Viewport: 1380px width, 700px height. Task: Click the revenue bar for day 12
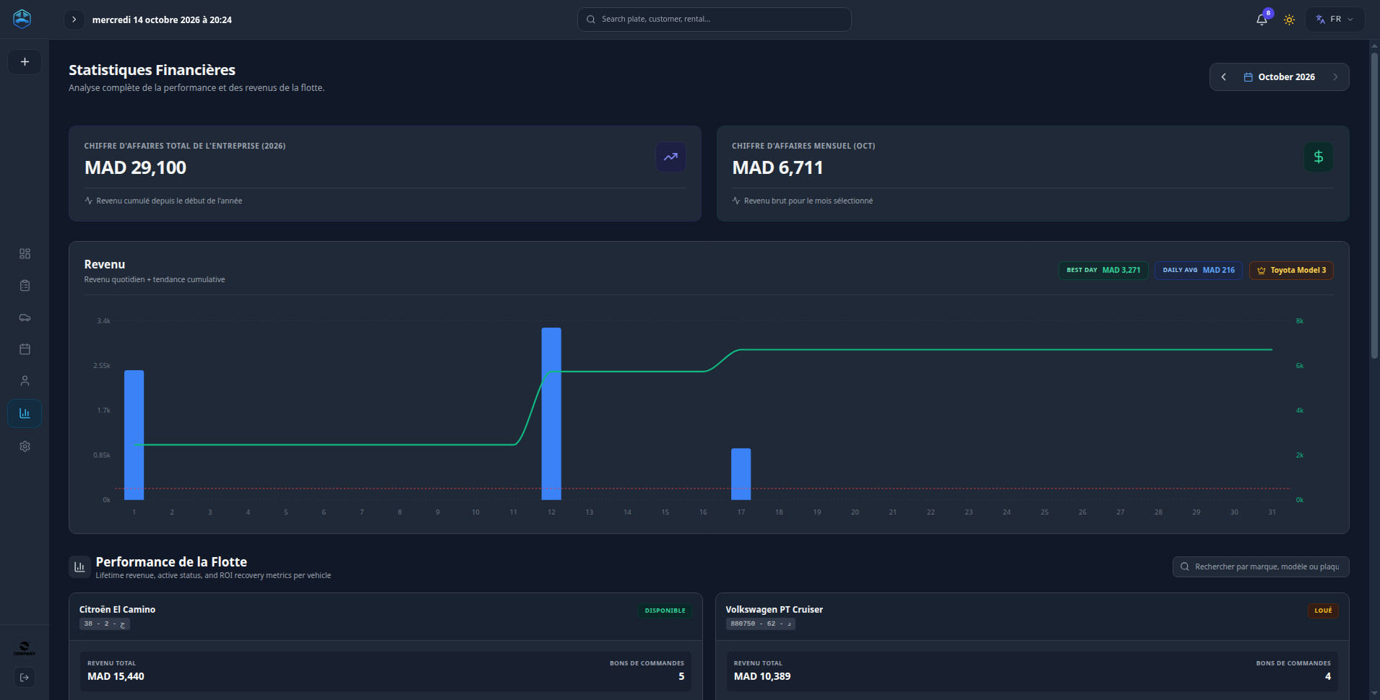[551, 414]
